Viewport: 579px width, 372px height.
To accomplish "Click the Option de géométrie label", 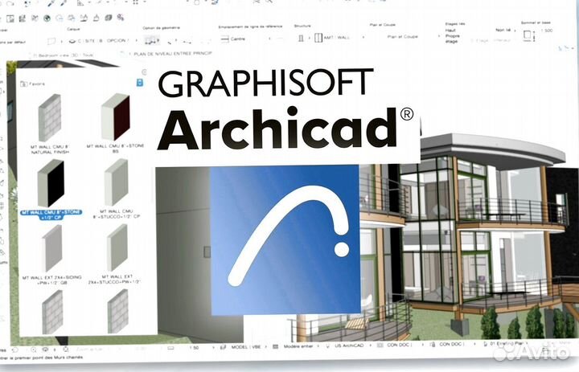I will [x=162, y=28].
